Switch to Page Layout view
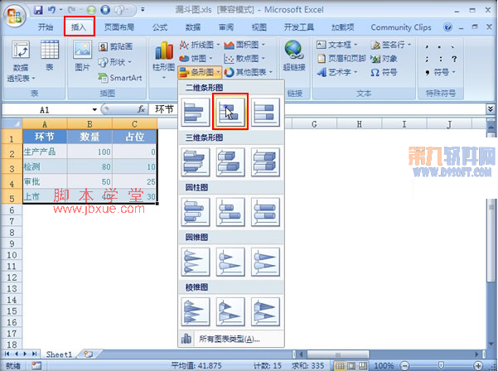Screen dimensions: 498x371 (x=351, y=365)
